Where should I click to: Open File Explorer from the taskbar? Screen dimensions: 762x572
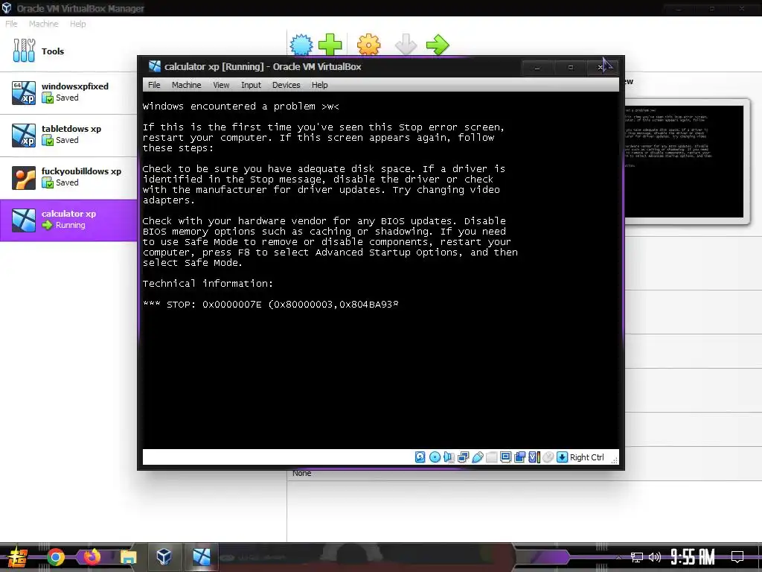click(x=128, y=557)
